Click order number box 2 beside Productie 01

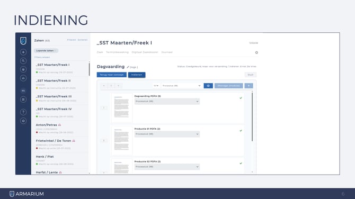[x=104, y=141]
